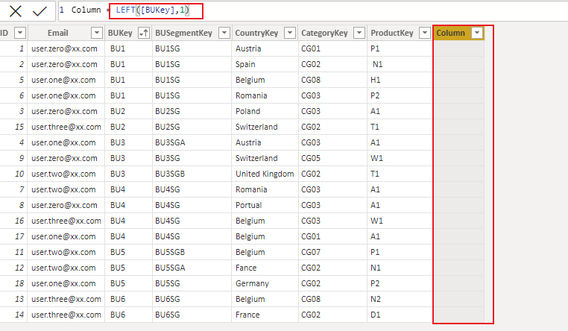This screenshot has height=331, width=568.
Task: Click the CG05 category cell
Action: pos(332,158)
